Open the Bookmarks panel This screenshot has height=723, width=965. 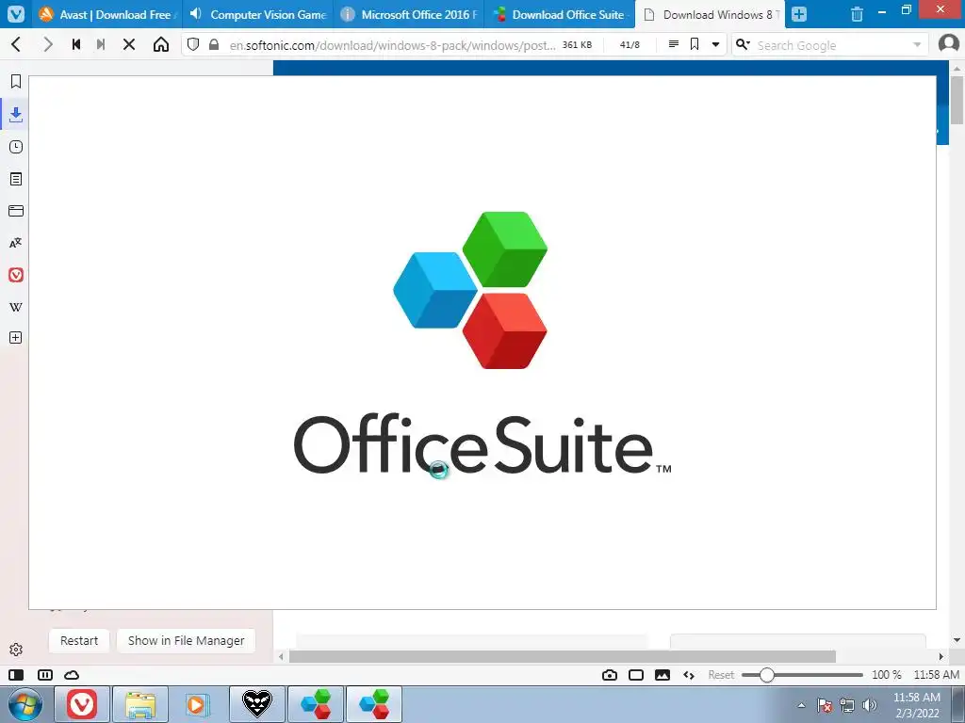click(x=16, y=81)
